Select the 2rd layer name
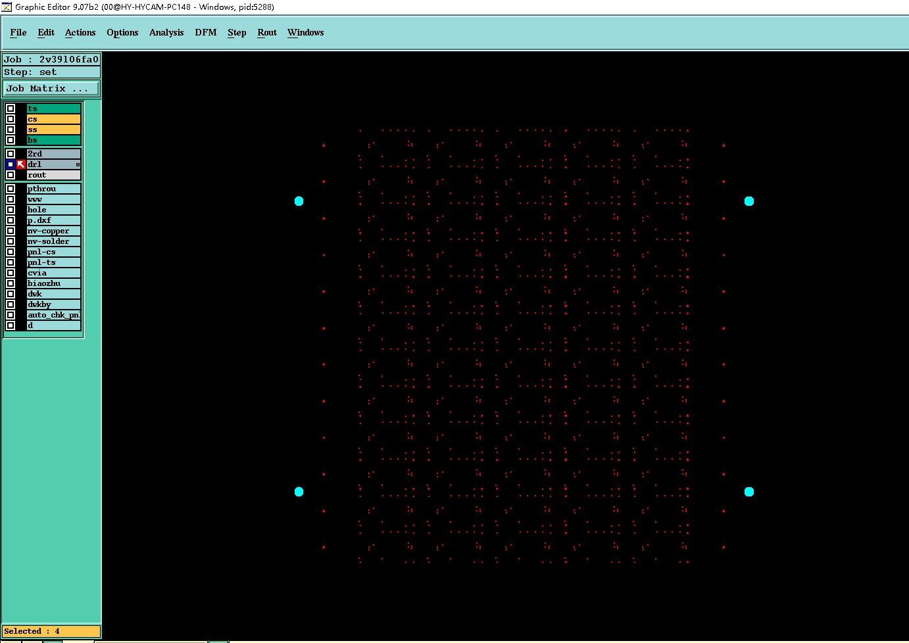Screen dimensions: 909x643 (x=54, y=154)
